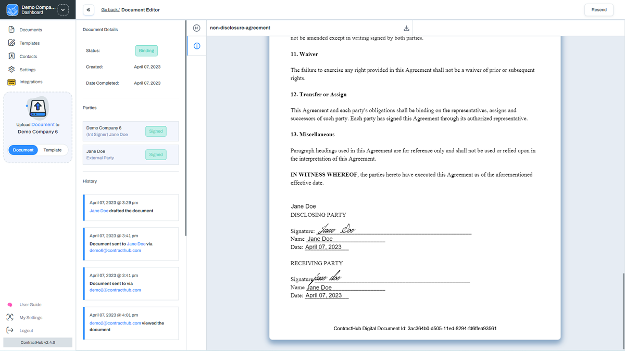Select the Jane Doe External Party card
This screenshot has height=351, width=625.
tap(131, 154)
